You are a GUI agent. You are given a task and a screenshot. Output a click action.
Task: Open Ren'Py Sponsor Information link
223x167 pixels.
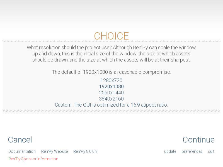(33, 159)
